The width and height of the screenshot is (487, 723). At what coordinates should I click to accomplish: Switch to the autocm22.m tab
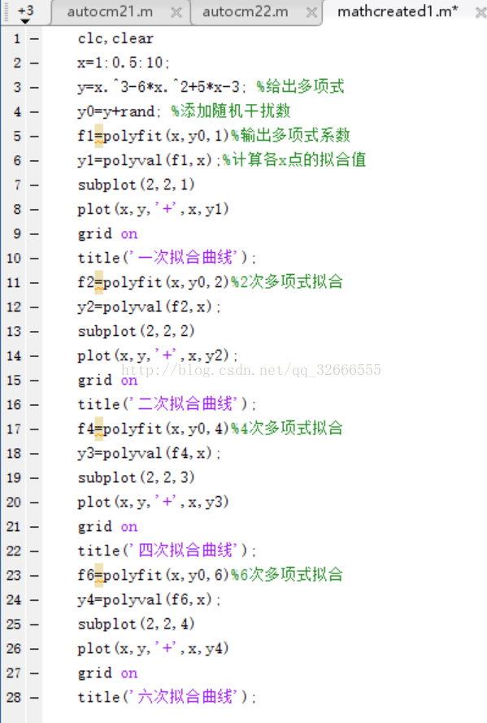pyautogui.click(x=245, y=12)
